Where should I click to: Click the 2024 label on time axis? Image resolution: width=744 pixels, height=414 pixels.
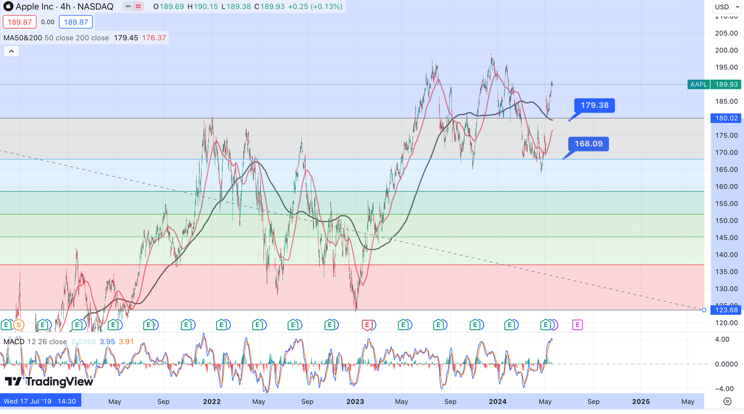[x=498, y=401]
